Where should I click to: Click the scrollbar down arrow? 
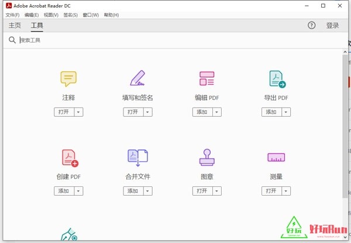point(345,237)
